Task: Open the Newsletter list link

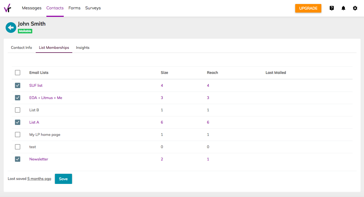Action: pyautogui.click(x=39, y=159)
